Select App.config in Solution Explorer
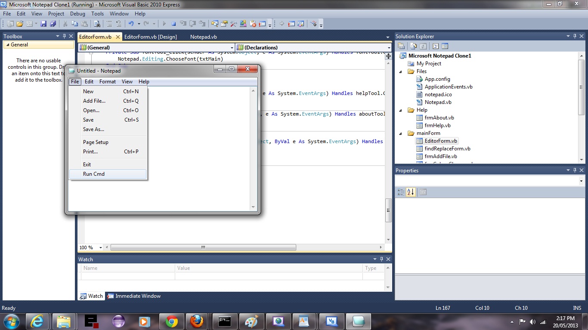Viewport: 588px width, 330px height. 437,79
